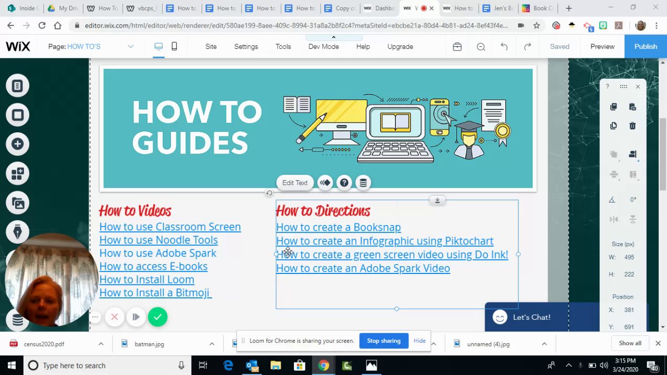Screen dimensions: 667x375
Task: Collapse the top bar with the arrow handle
Action: click(x=333, y=37)
